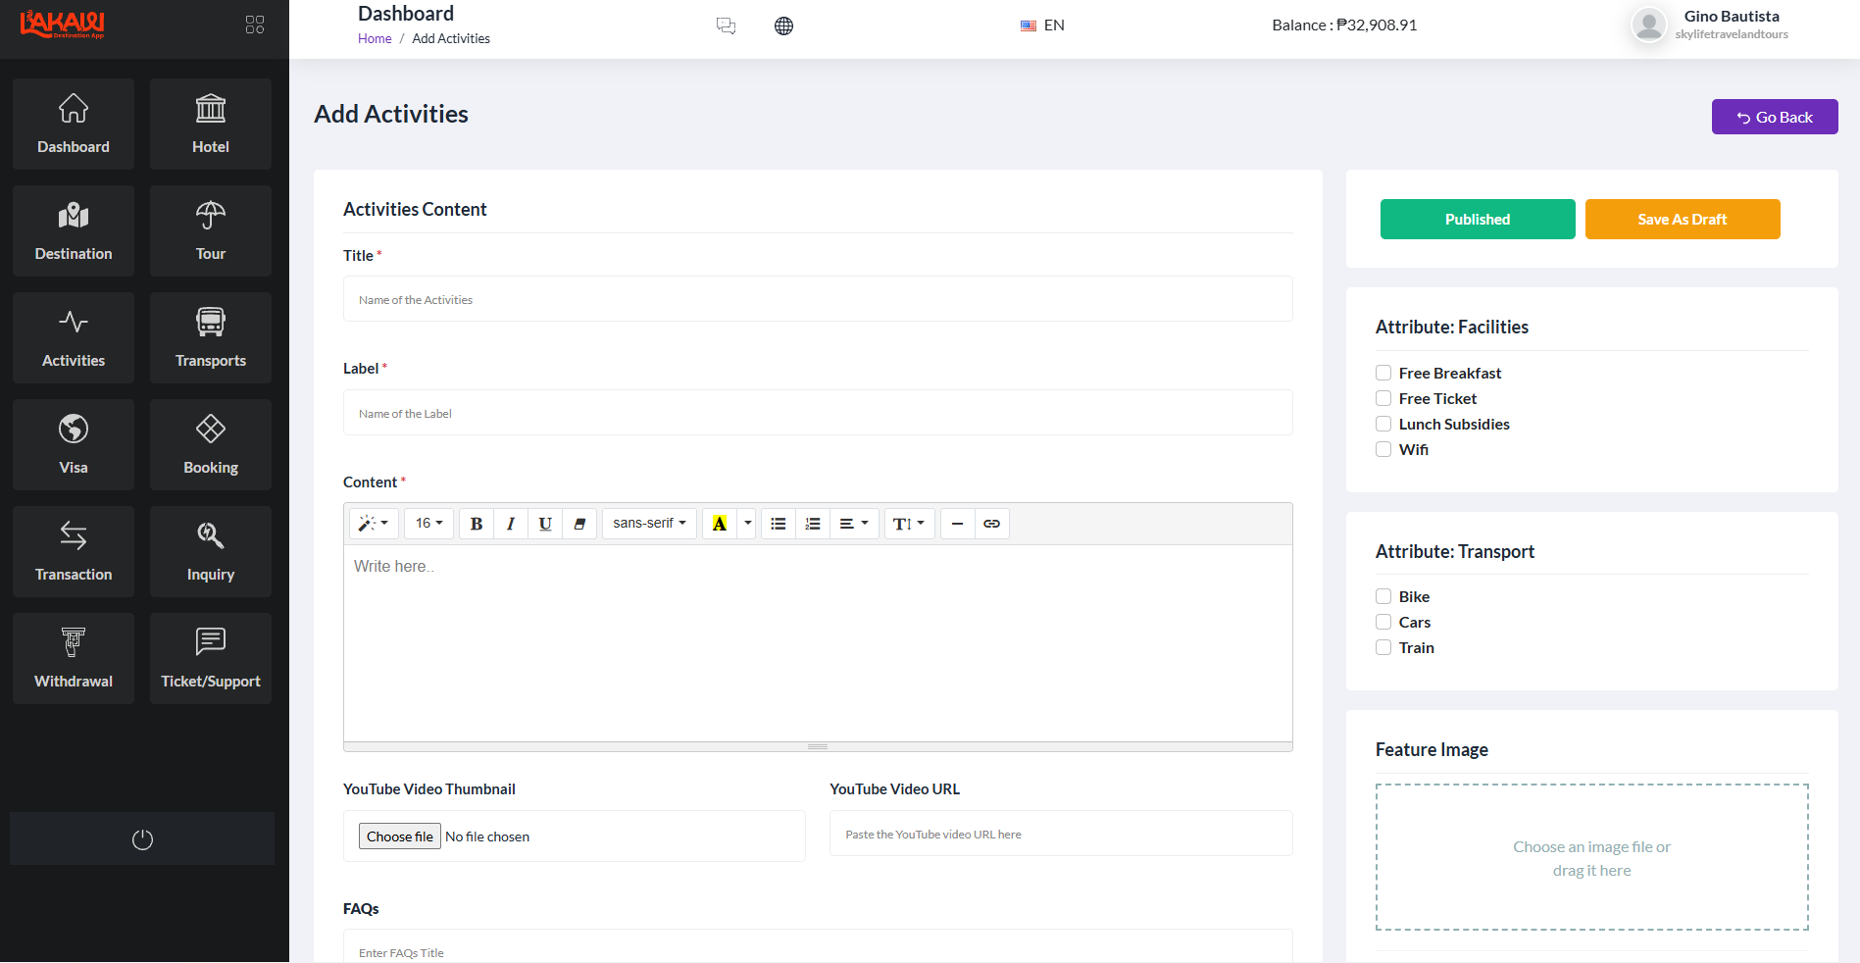Open the text color options arrow
The height and width of the screenshot is (963, 1860).
tap(748, 524)
